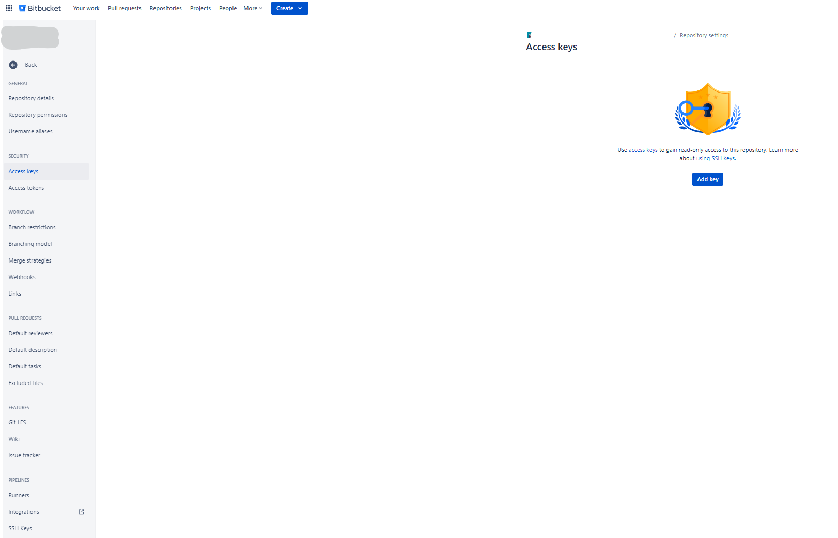Expand the More menu in top navigation
838x538 pixels.
253,8
